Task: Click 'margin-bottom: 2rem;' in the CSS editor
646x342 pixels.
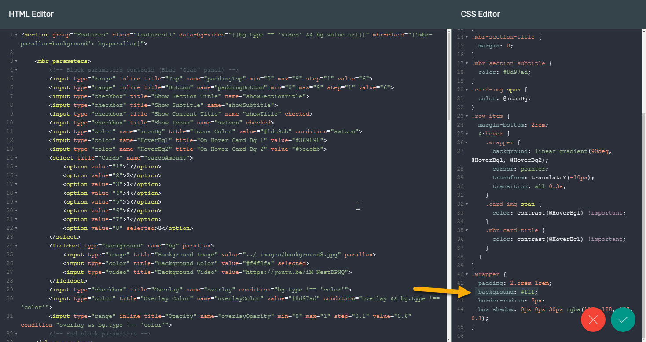Action: click(x=513, y=125)
